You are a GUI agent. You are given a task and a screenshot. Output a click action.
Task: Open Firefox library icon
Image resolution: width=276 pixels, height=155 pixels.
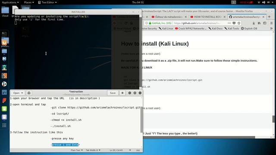tap(259, 23)
